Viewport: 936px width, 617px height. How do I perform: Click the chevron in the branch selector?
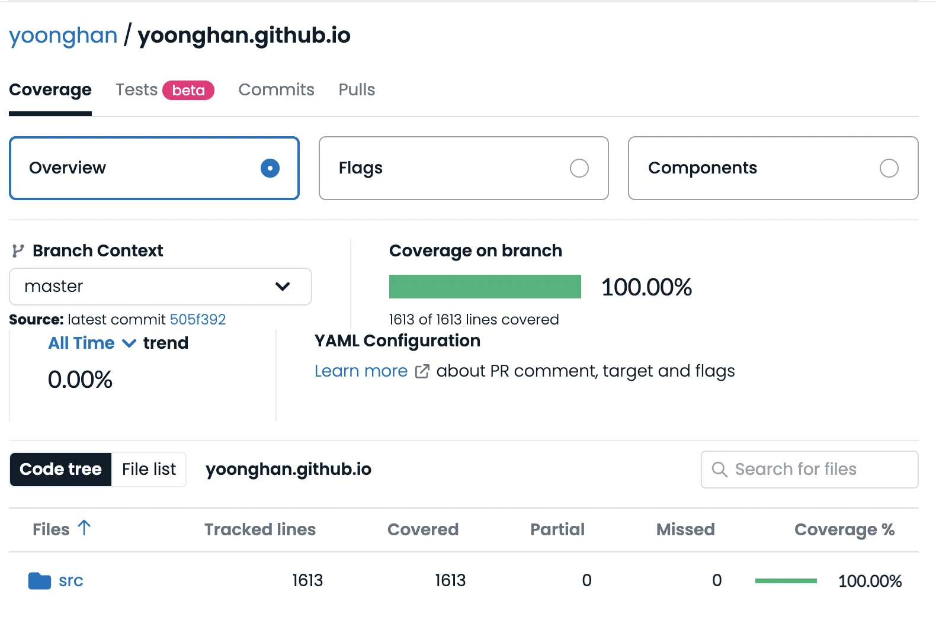pyautogui.click(x=283, y=287)
